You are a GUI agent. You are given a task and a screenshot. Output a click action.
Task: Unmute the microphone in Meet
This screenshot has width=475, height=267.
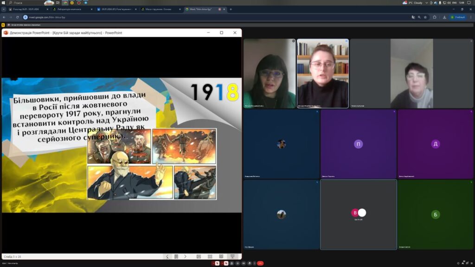click(x=218, y=263)
